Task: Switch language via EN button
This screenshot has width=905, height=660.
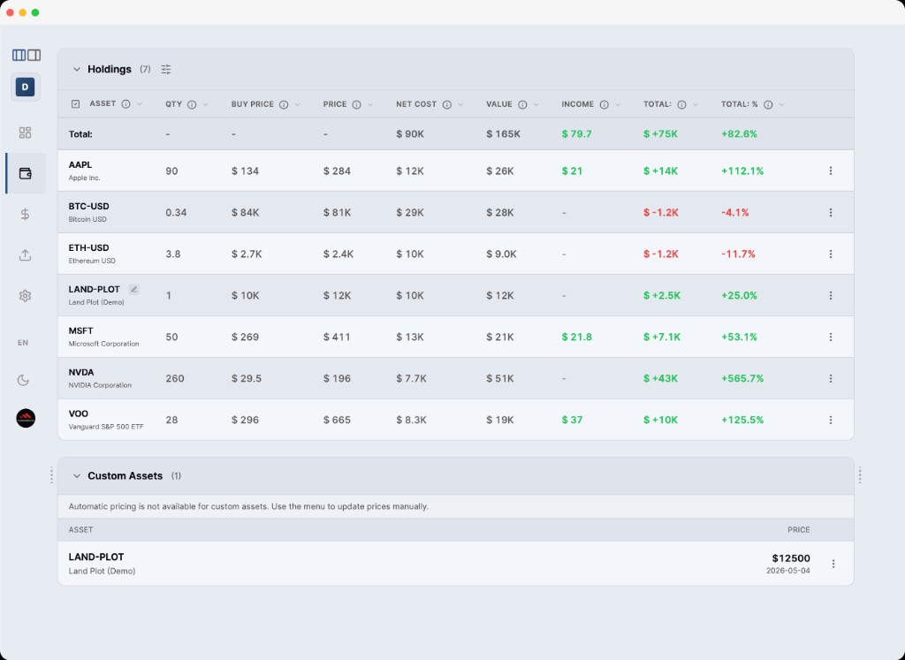Action: click(x=23, y=343)
